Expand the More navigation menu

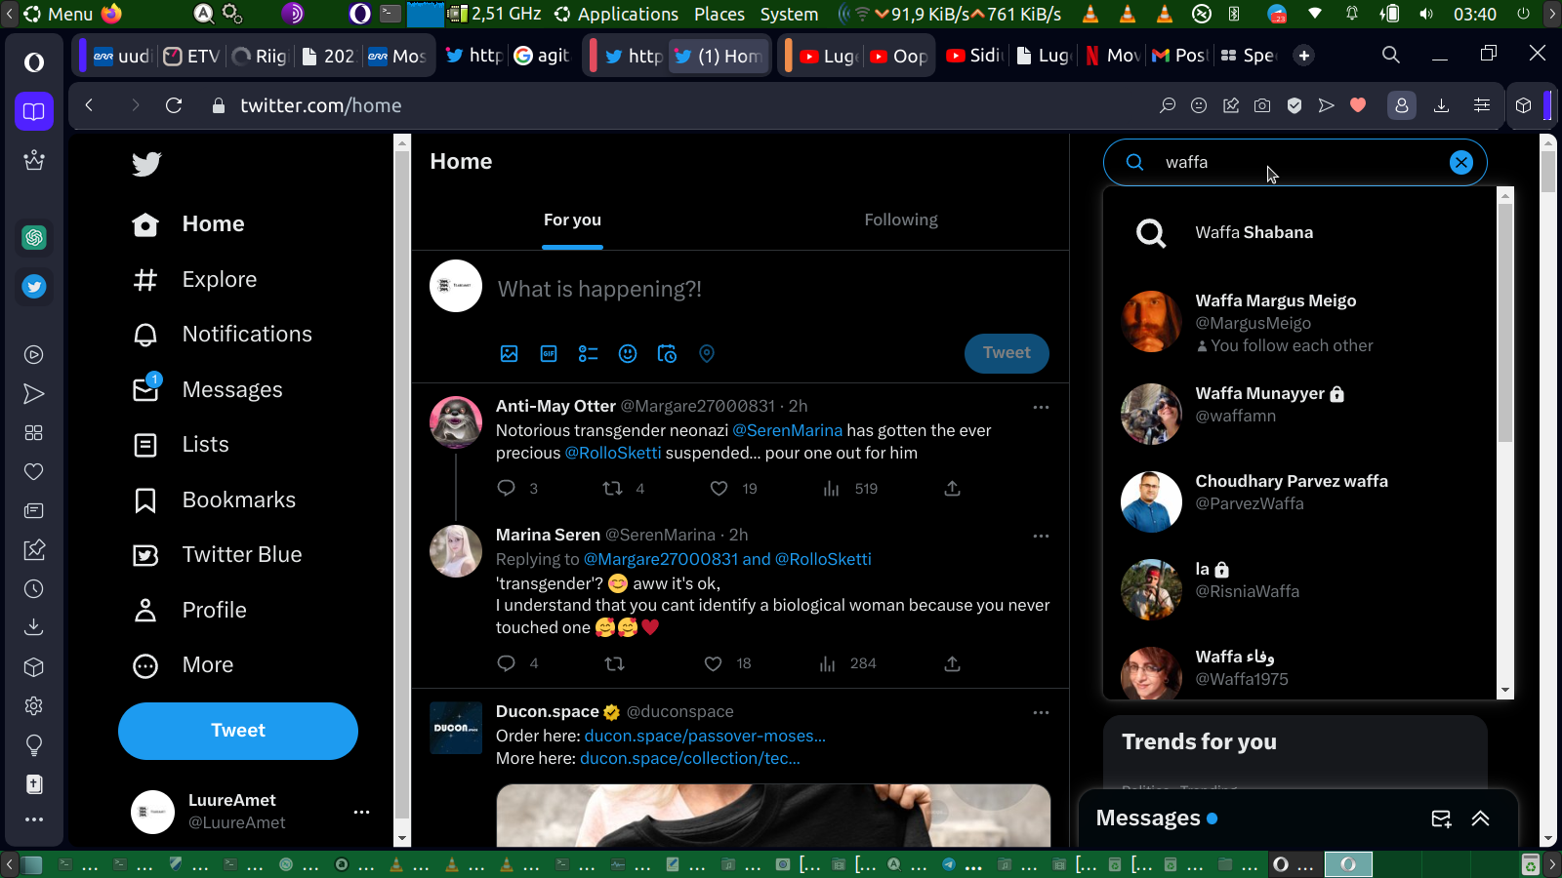(184, 665)
